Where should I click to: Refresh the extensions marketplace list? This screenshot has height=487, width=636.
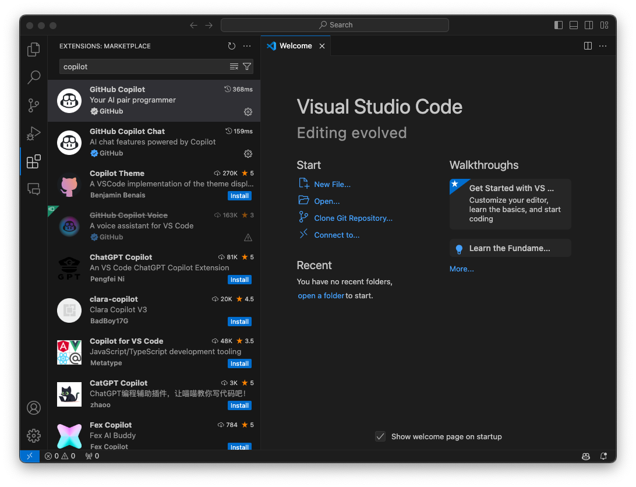coord(232,46)
